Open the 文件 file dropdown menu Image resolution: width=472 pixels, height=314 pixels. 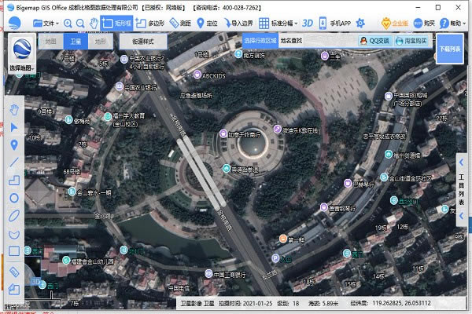tap(49, 24)
